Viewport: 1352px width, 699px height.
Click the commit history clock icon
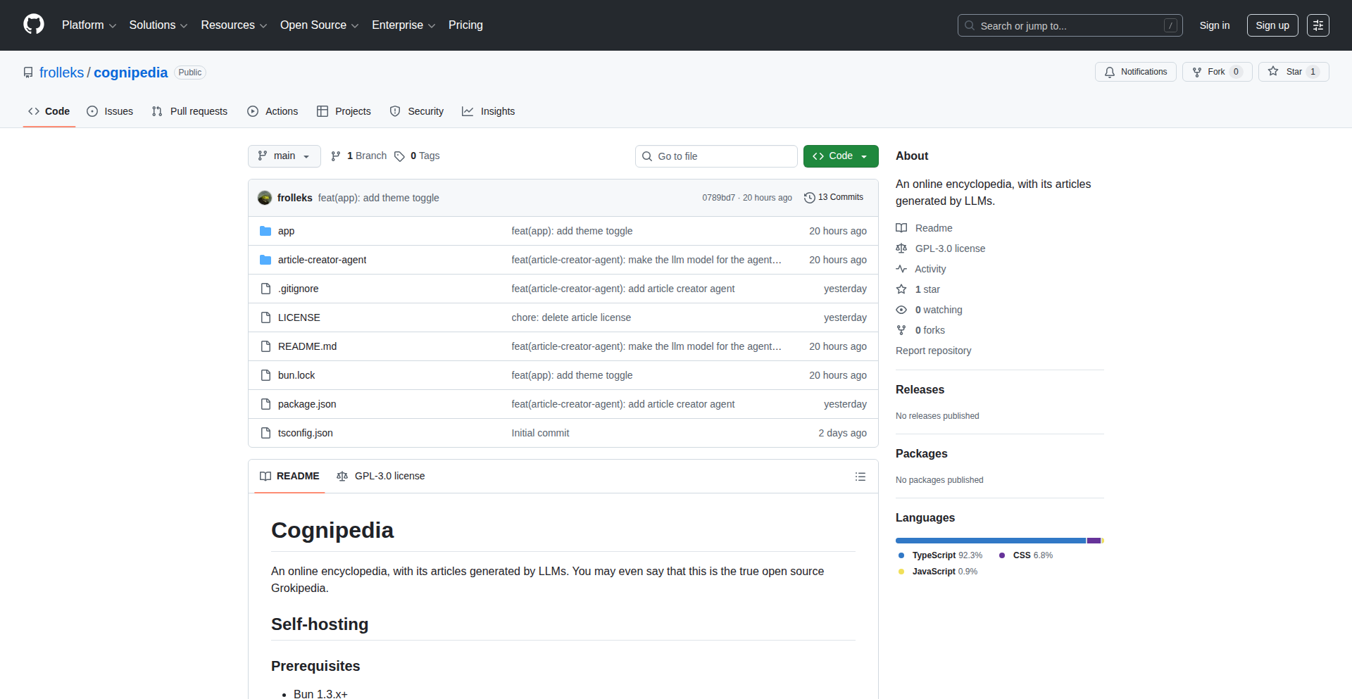(810, 198)
